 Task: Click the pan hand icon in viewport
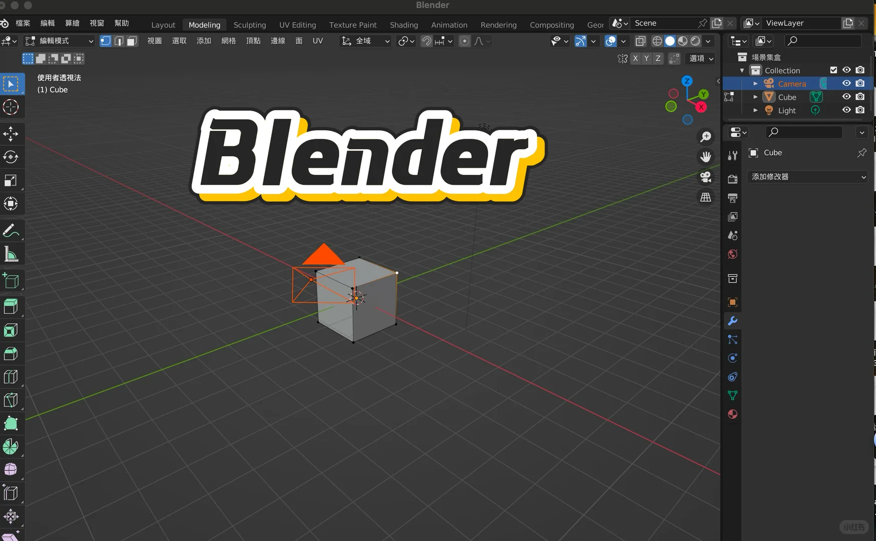pos(706,157)
